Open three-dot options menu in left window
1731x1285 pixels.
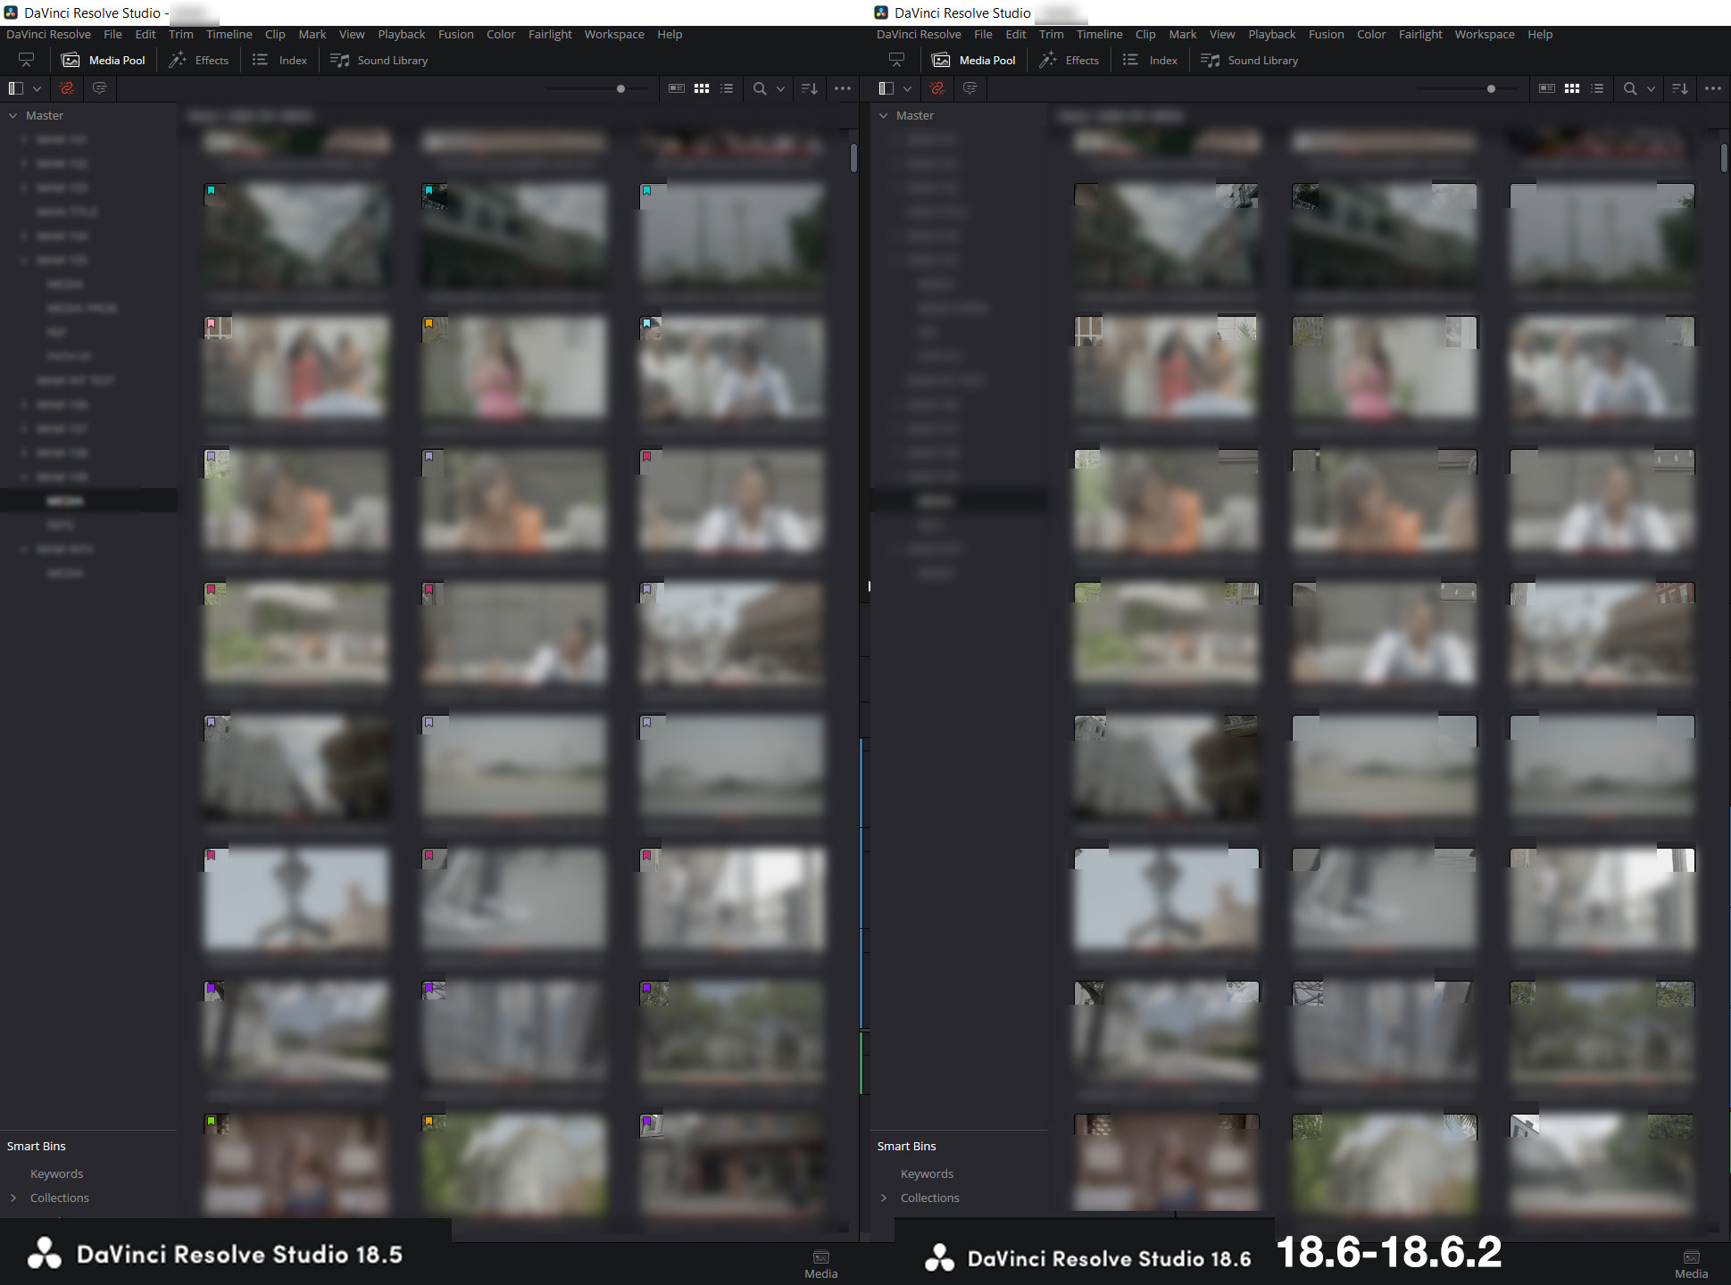coord(843,88)
